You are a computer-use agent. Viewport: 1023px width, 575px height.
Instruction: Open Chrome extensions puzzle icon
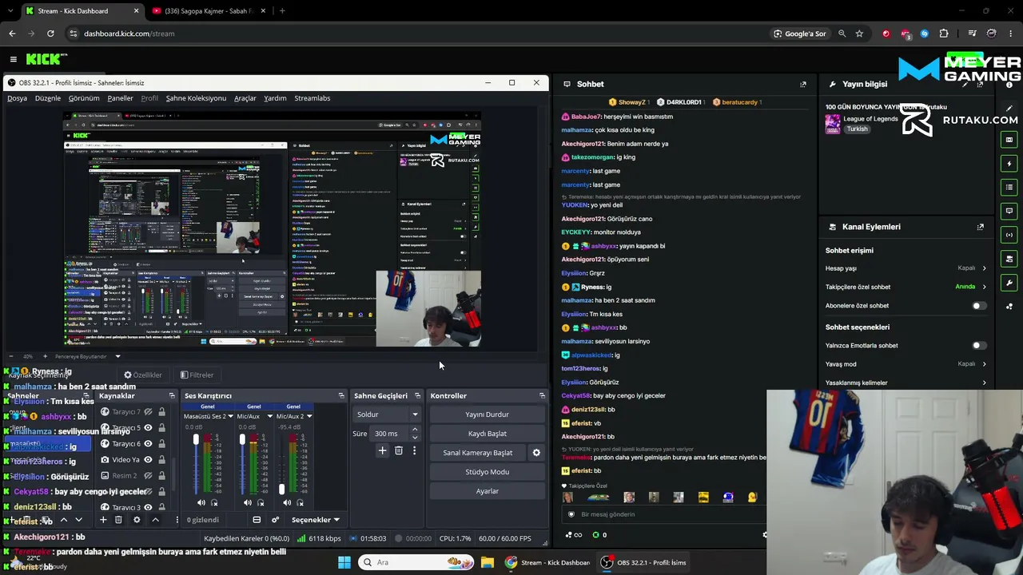pyautogui.click(x=944, y=34)
